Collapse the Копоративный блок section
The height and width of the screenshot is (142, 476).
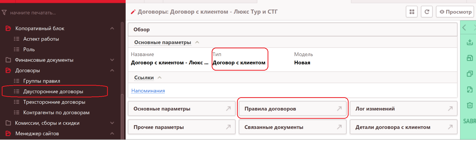tap(112, 29)
